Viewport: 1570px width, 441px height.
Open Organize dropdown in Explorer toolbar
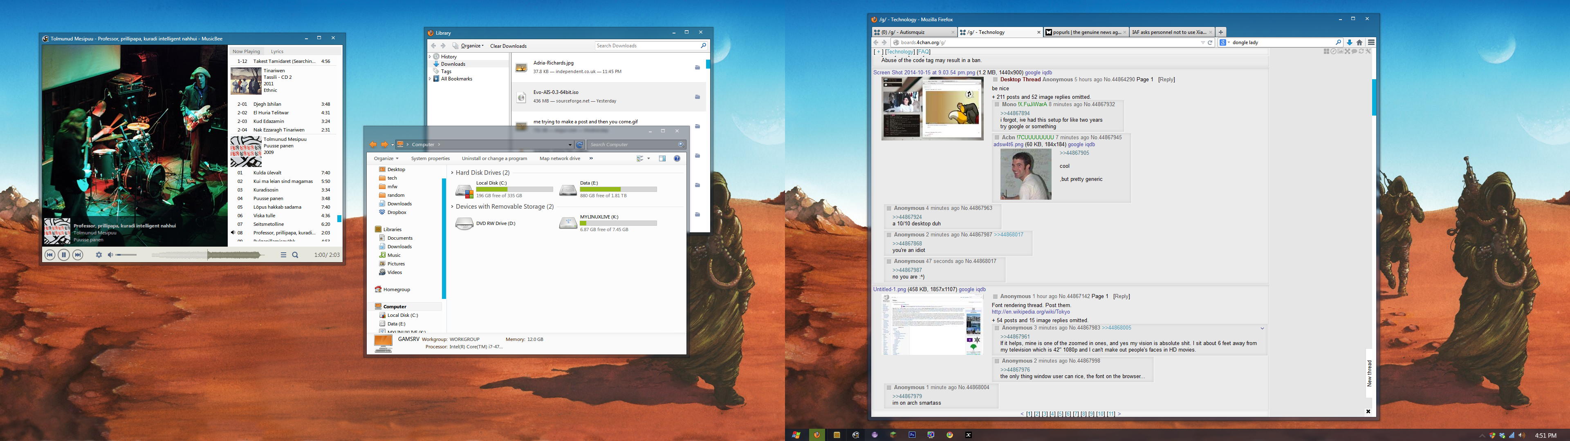386,158
